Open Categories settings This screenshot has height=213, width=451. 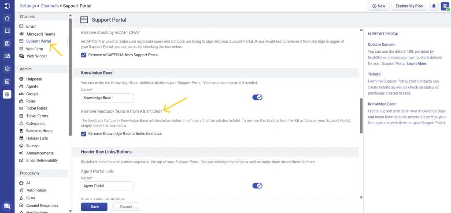pos(35,124)
